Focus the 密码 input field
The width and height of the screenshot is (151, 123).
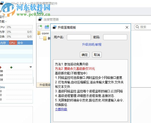point(115,37)
